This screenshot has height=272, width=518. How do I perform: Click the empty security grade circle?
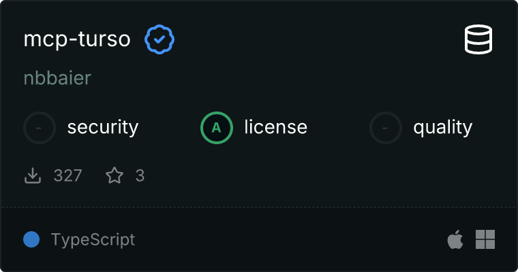pos(40,127)
